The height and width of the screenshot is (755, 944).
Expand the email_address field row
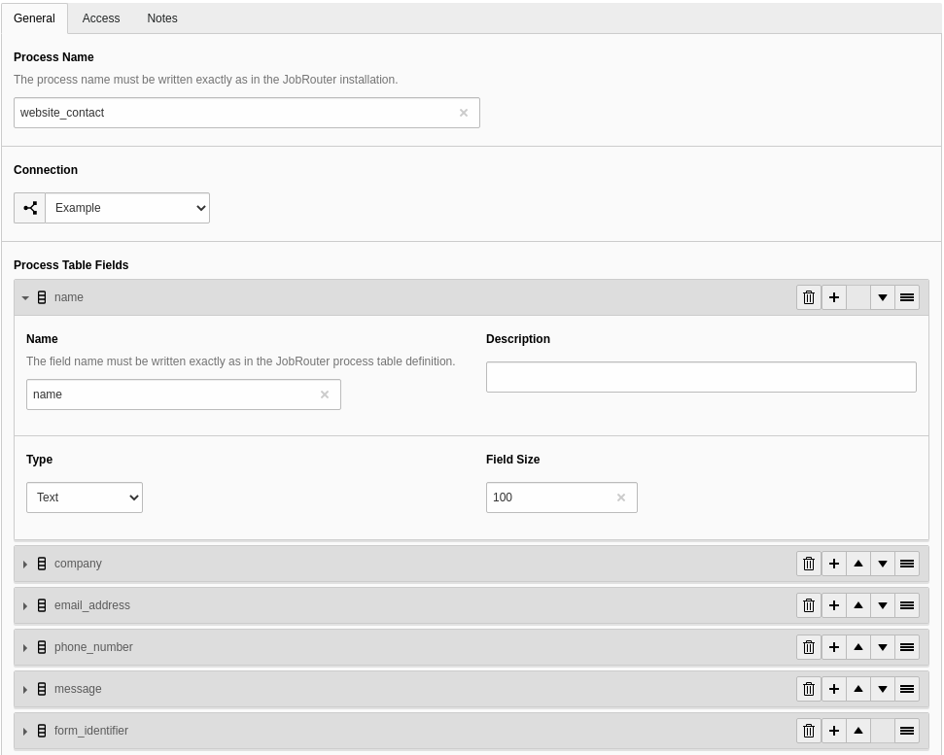pos(25,605)
